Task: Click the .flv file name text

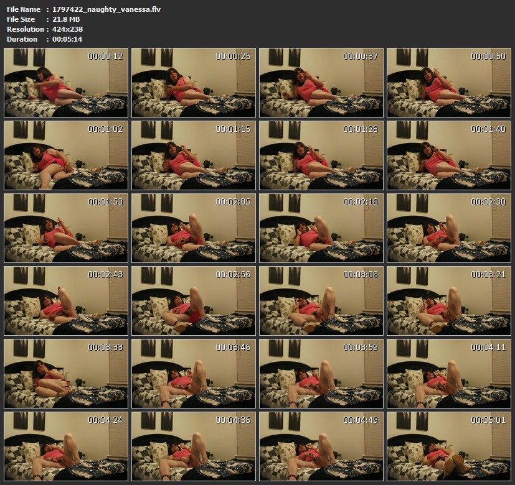Action: coord(106,9)
